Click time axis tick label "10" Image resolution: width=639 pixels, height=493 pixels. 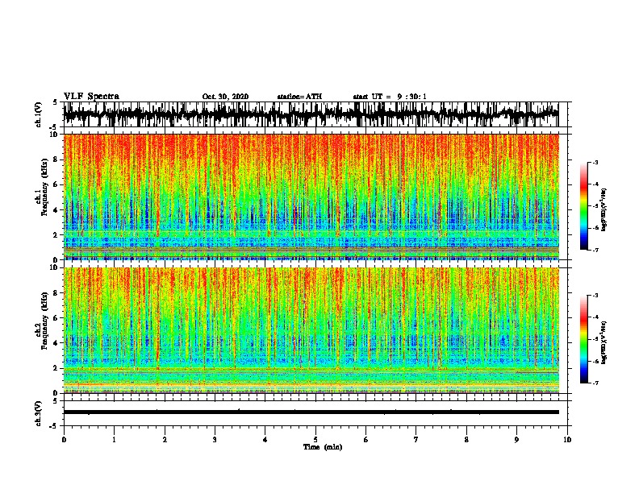coord(567,440)
